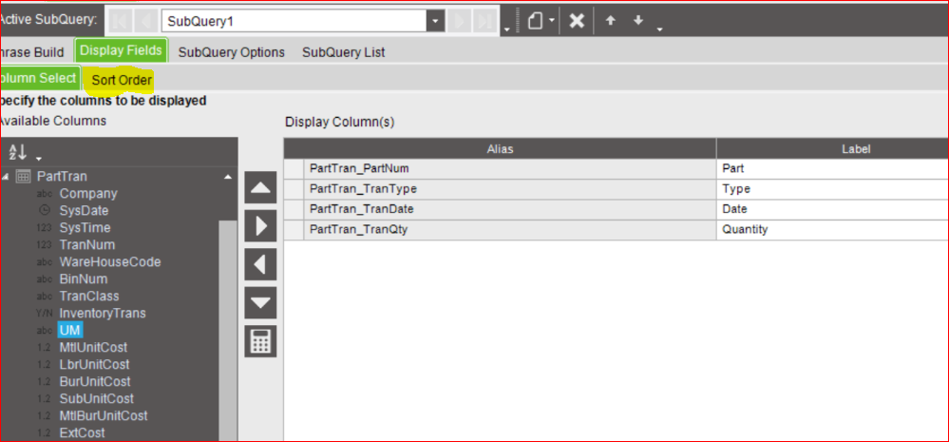This screenshot has height=442, width=949.
Task: Switch to Phrase Build tab
Action: pyautogui.click(x=32, y=52)
